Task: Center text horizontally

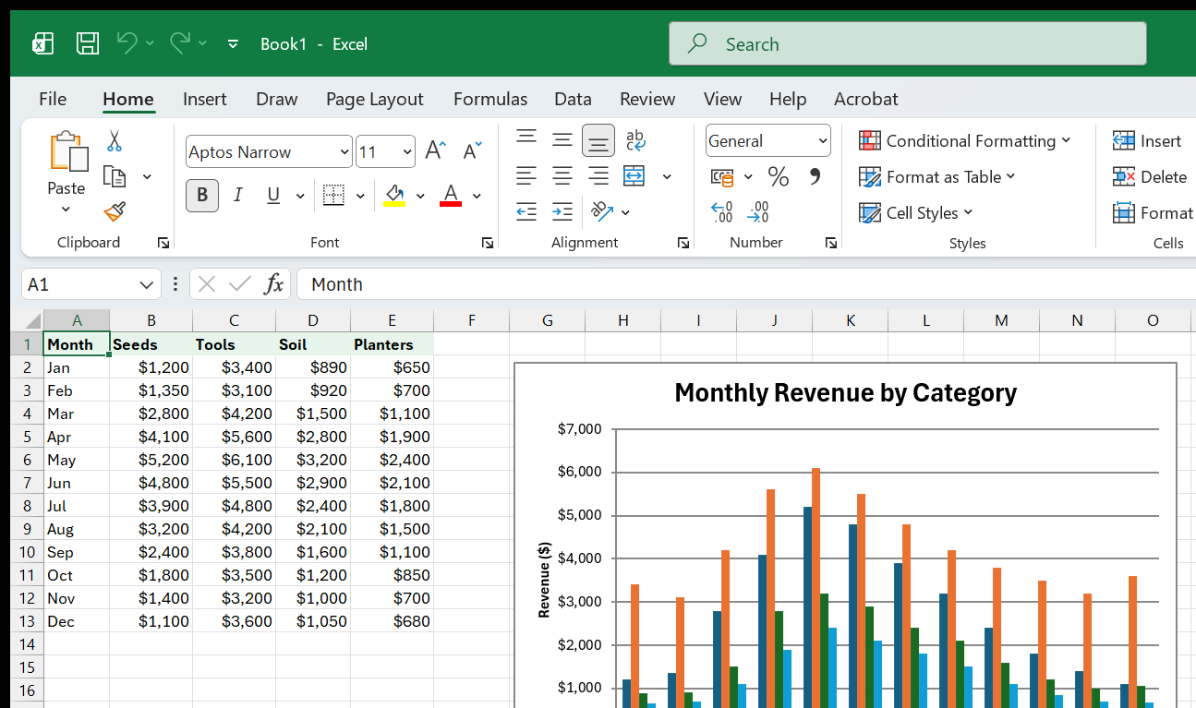Action: 562,175
